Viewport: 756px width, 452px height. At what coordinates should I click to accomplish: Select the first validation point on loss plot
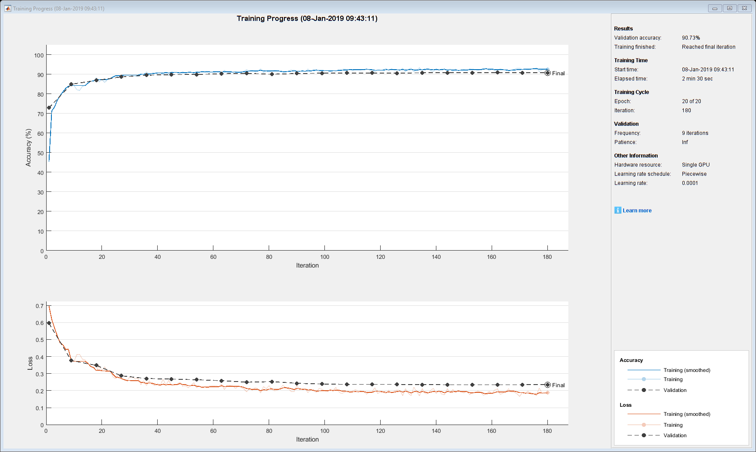[49, 323]
